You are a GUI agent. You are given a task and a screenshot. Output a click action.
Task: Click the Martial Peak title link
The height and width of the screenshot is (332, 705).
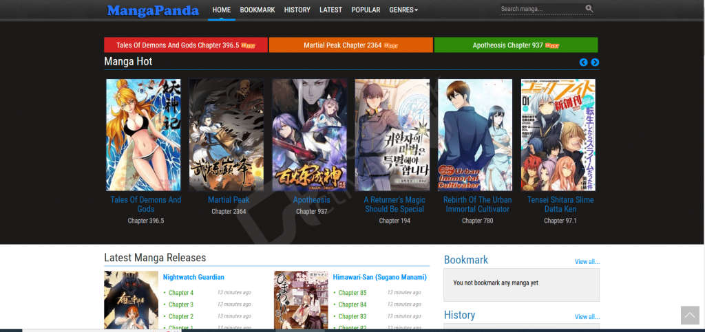pos(229,199)
